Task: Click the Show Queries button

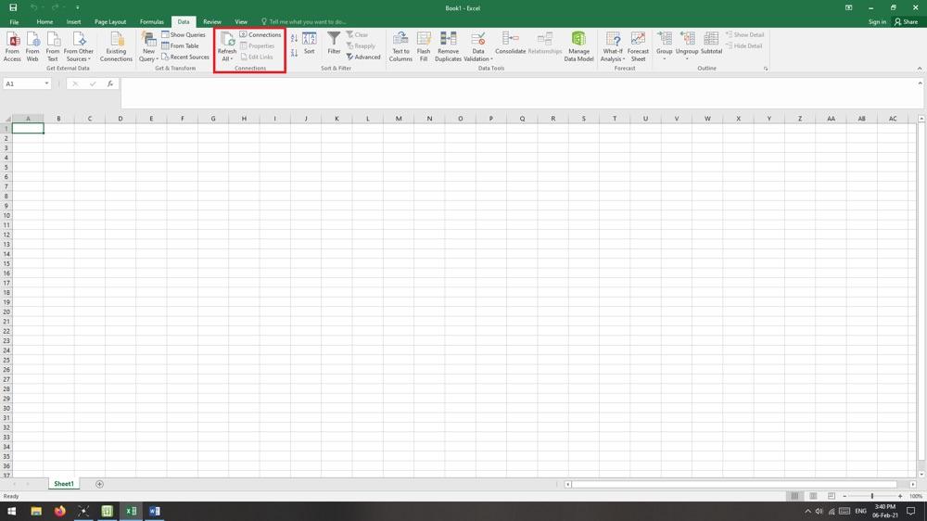Action: pyautogui.click(x=184, y=35)
